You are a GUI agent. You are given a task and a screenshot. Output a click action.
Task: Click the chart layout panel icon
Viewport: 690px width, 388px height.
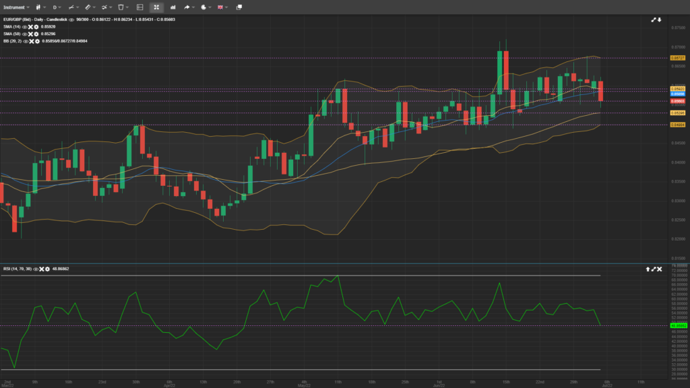coord(139,7)
